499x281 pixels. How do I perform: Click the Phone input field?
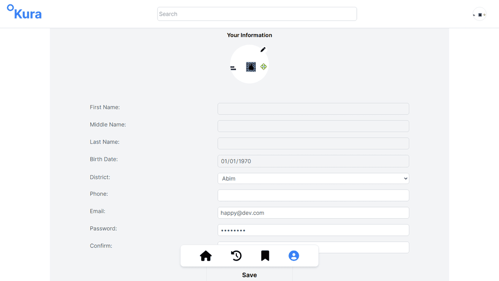pyautogui.click(x=313, y=195)
